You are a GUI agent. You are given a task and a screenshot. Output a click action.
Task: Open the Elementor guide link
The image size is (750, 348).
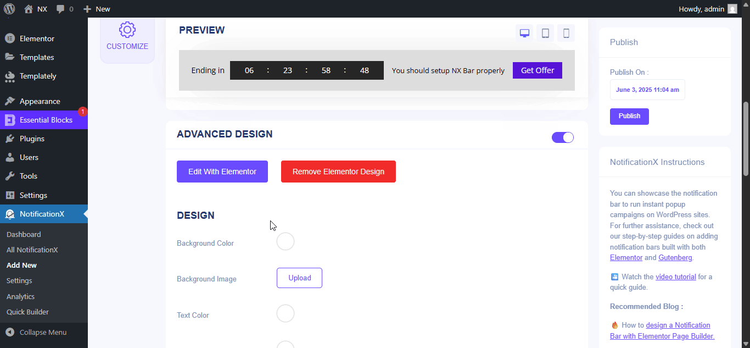(626, 257)
